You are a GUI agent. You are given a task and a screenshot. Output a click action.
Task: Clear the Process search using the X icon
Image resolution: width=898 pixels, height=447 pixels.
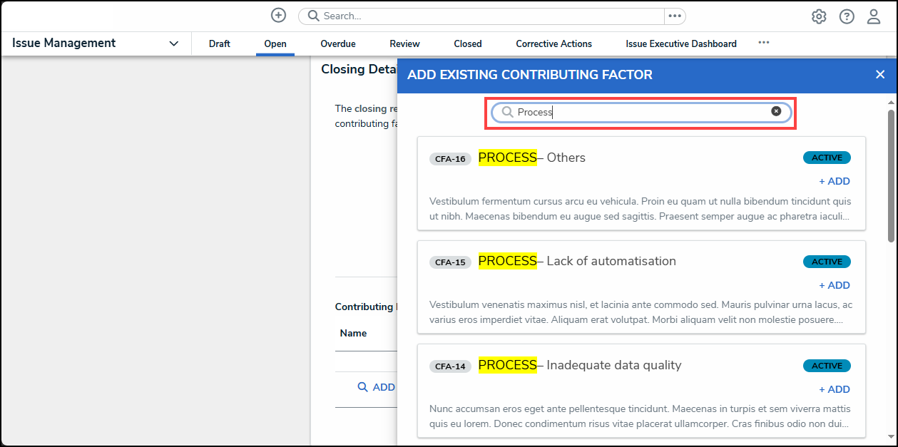tap(776, 111)
